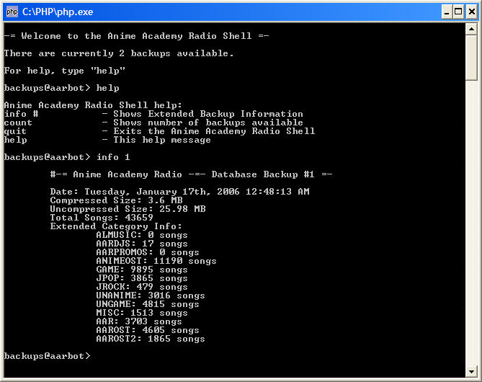The image size is (482, 382).
Task: Click the AAROST2 1865 songs entry
Action: coord(151,339)
